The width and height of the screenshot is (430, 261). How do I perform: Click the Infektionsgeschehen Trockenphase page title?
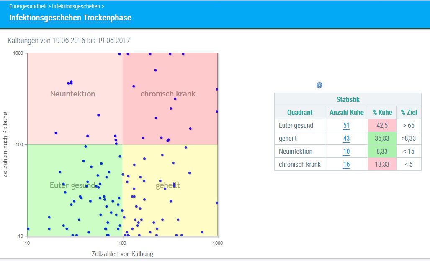(x=70, y=18)
